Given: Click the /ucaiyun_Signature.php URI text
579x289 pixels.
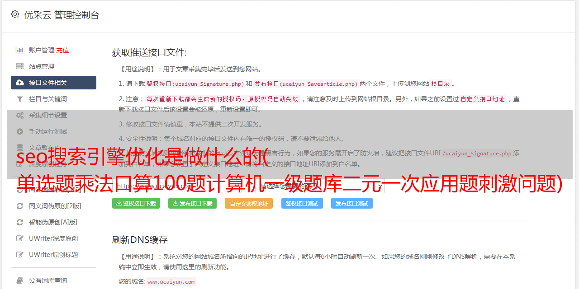Looking at the screenshot, I should [x=477, y=154].
